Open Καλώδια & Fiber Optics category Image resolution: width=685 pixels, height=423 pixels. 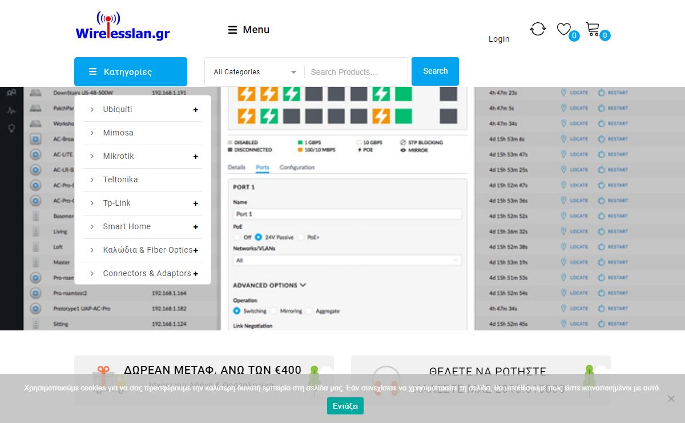tap(148, 250)
